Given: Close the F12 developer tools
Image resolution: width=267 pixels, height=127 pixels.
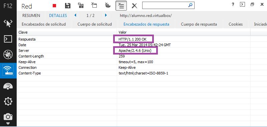Looking at the screenshot, I should pos(262,4).
